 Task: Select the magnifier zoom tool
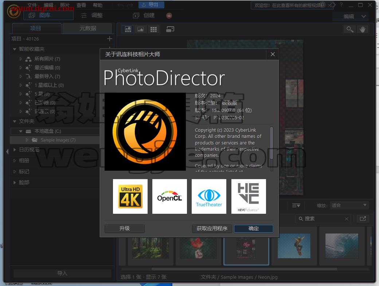(x=350, y=29)
